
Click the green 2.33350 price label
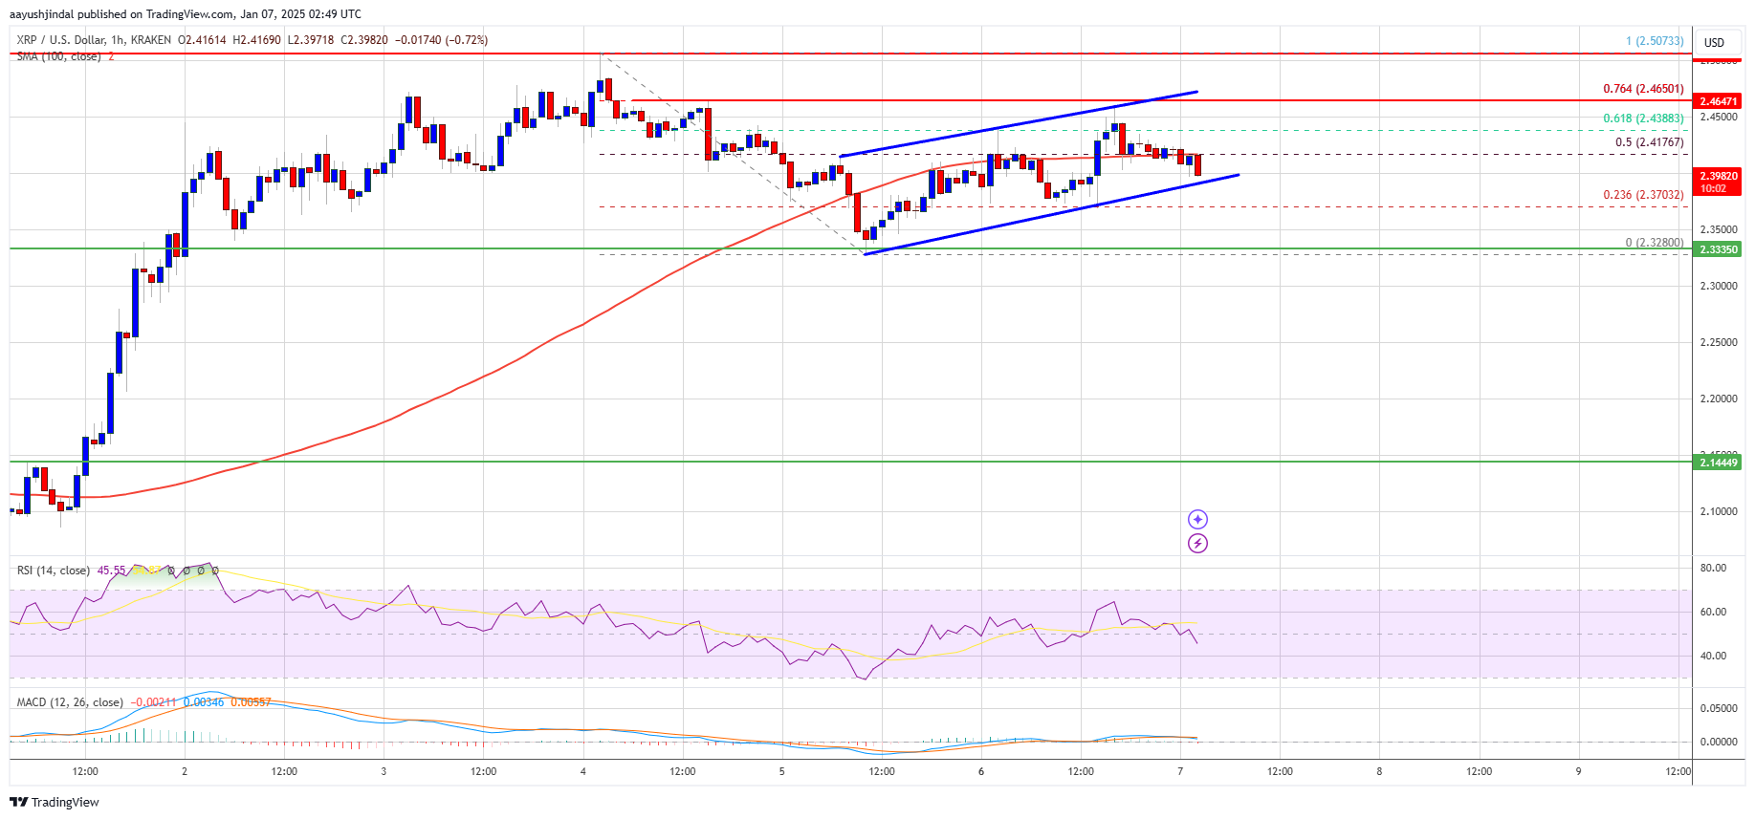pyautogui.click(x=1718, y=249)
